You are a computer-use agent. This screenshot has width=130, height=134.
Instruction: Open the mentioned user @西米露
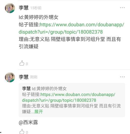(28, 122)
